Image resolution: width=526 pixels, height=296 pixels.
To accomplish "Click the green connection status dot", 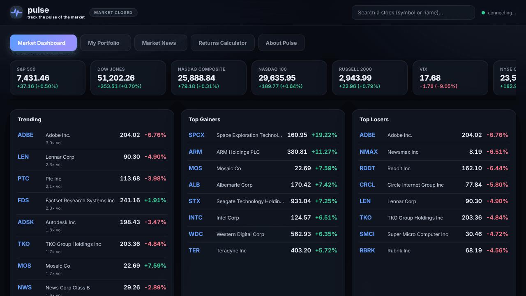I will tap(483, 13).
